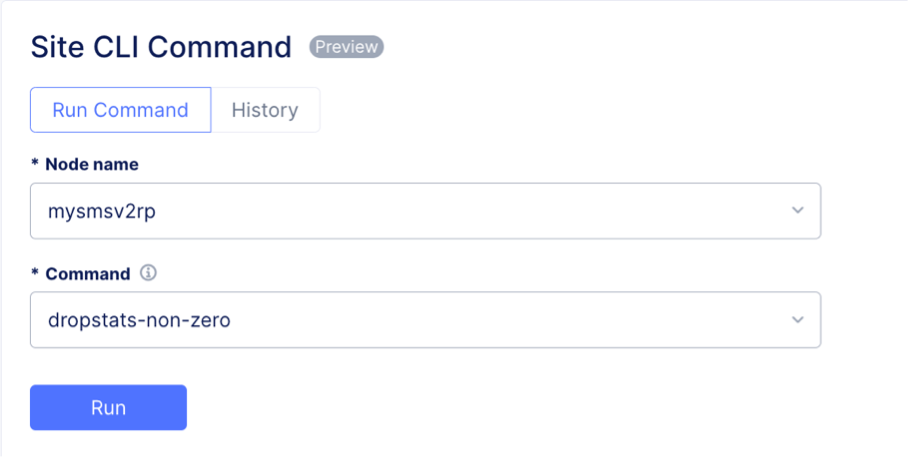912x460 pixels.
Task: Click the Command field label
Action: [x=88, y=273]
